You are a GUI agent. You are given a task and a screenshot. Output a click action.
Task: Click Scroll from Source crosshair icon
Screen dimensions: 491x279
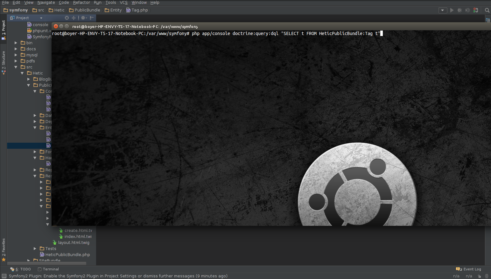(67, 18)
